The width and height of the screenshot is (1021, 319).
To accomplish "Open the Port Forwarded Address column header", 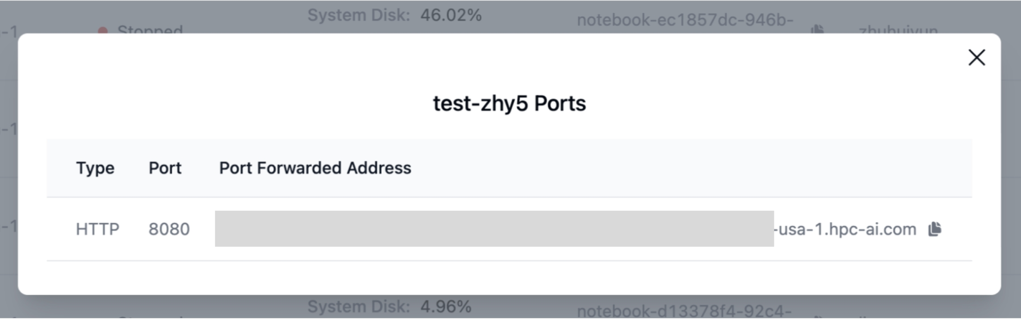I will click(x=314, y=168).
